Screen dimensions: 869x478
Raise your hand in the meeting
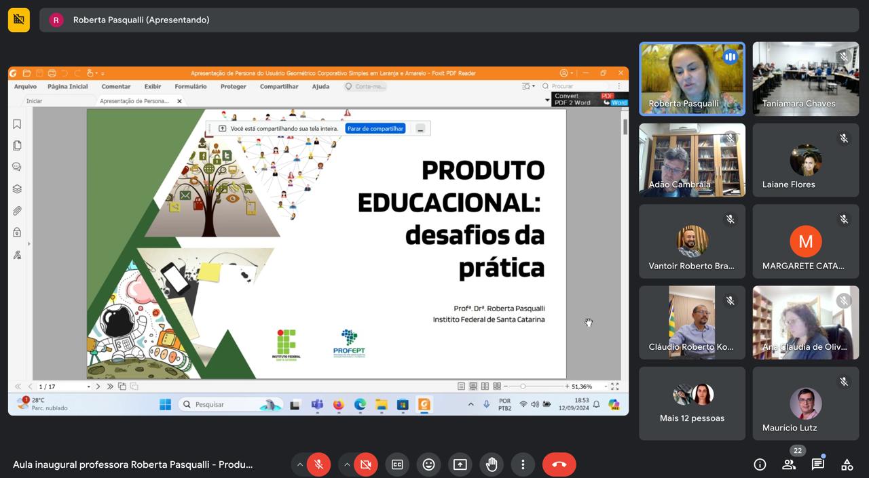tap(492, 464)
